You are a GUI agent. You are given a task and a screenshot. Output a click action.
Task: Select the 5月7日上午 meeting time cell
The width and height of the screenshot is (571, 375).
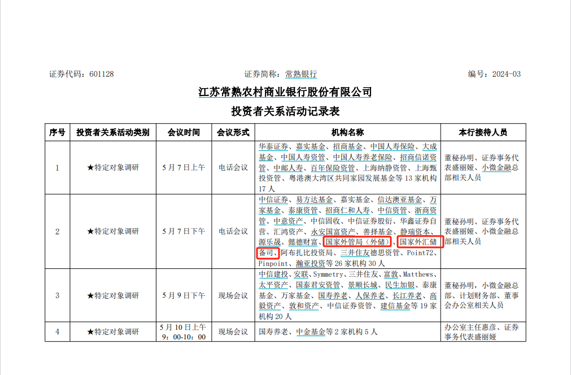[184, 168]
